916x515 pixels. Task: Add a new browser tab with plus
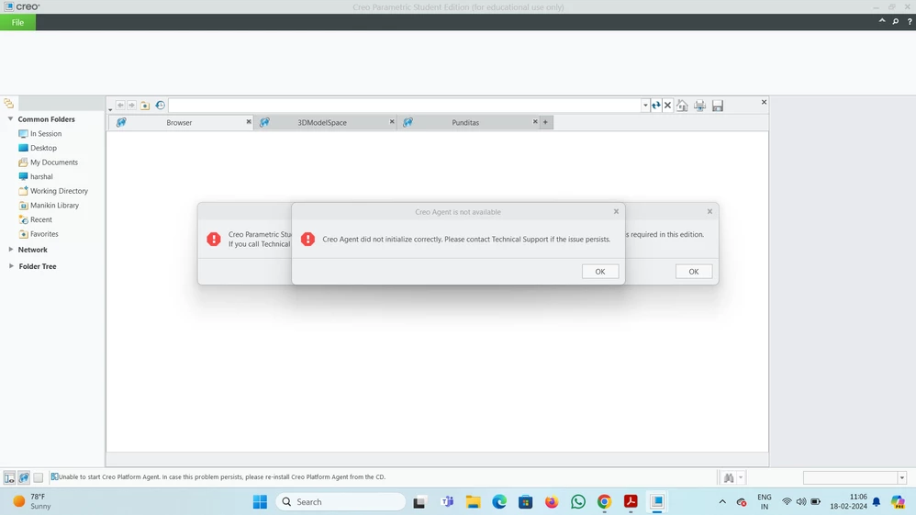tap(545, 122)
